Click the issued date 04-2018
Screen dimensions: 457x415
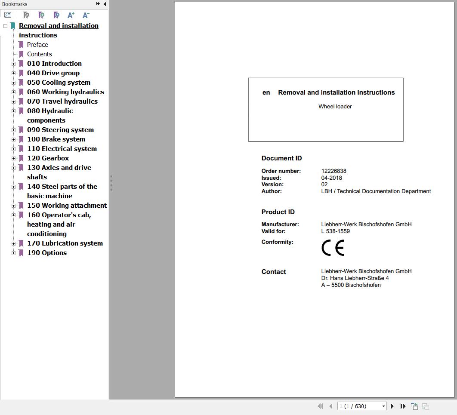[x=331, y=178]
